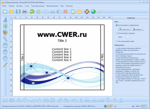Click the Загрузить button
150x109 pixels.
tap(124, 29)
